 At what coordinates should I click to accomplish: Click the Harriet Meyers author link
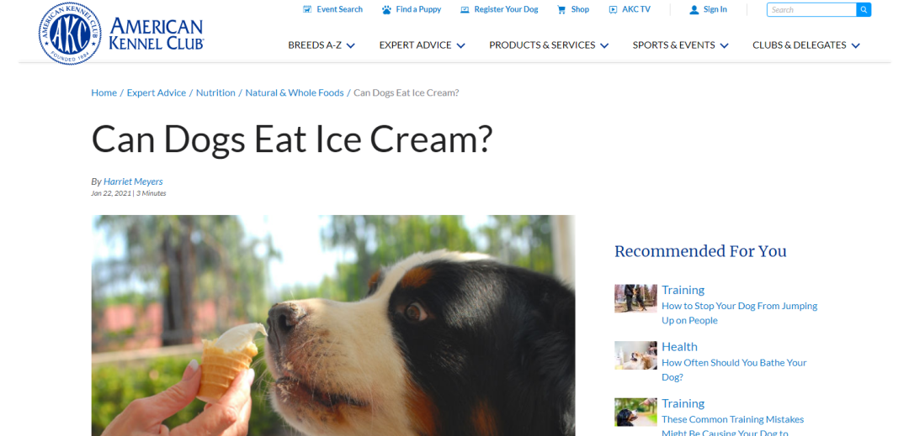[133, 181]
